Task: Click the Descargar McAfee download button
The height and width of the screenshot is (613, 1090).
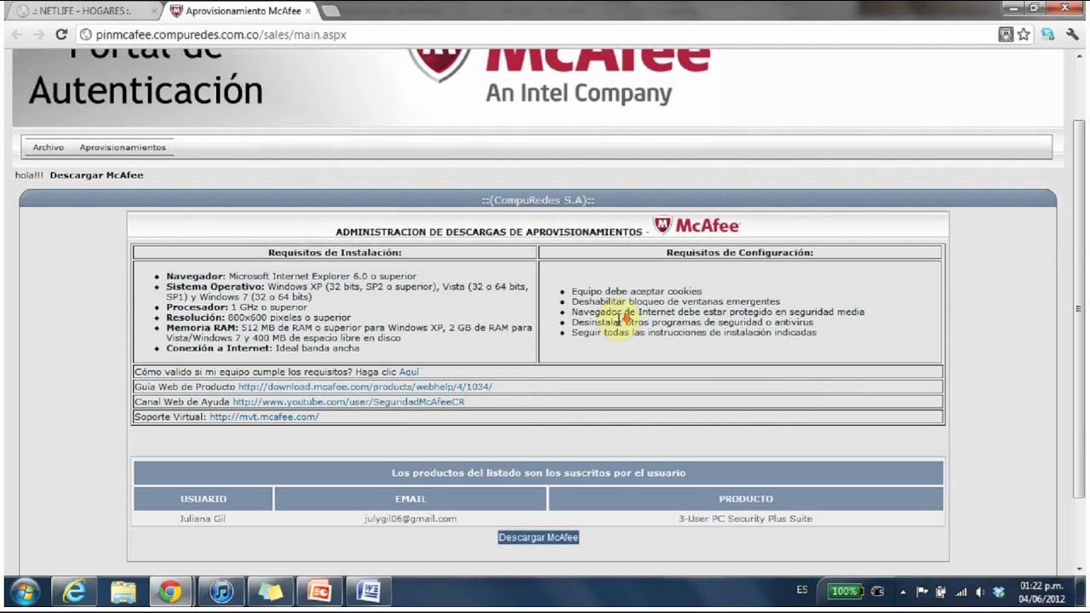Action: (x=538, y=537)
